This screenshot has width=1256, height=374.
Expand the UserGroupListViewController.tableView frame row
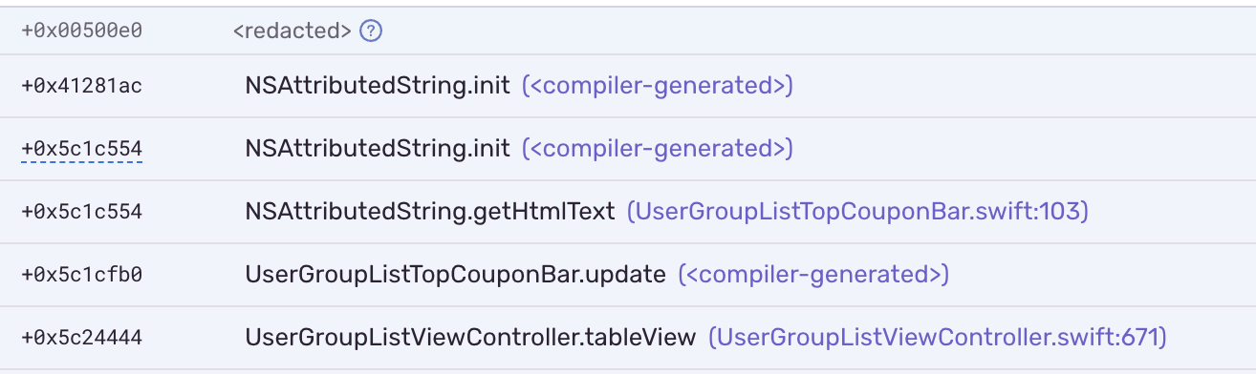pyautogui.click(x=628, y=338)
